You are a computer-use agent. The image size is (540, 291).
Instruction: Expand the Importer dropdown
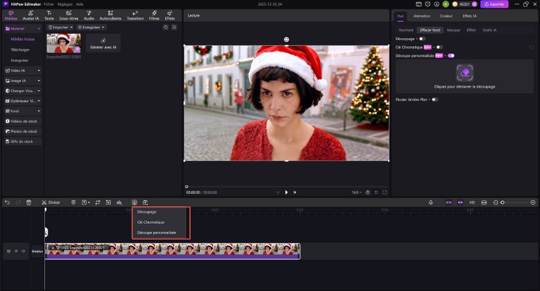[61, 27]
